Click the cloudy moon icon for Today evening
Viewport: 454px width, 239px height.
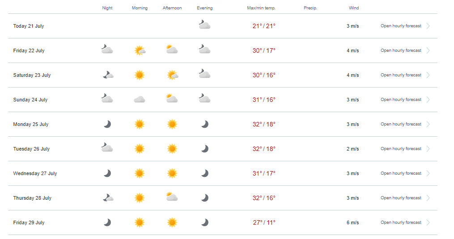[204, 25]
